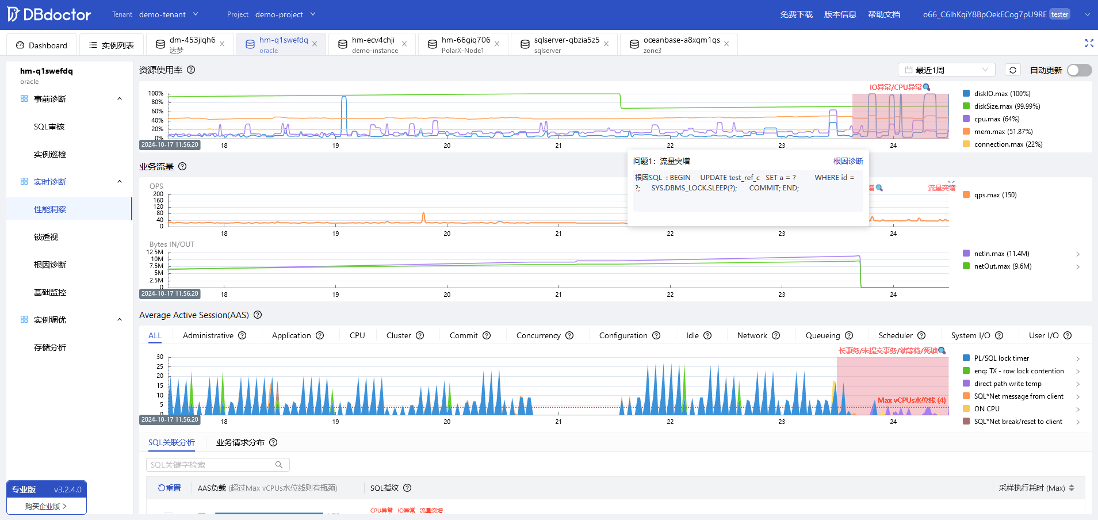
Task: Click help icon next to Queueing
Action: pyautogui.click(x=849, y=335)
